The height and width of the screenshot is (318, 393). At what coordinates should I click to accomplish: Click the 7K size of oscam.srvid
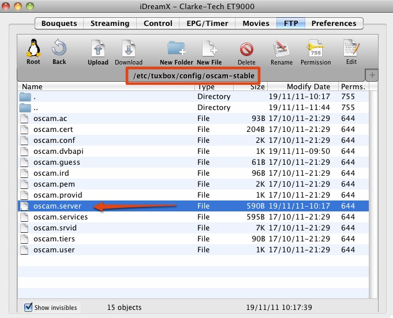coord(260,228)
